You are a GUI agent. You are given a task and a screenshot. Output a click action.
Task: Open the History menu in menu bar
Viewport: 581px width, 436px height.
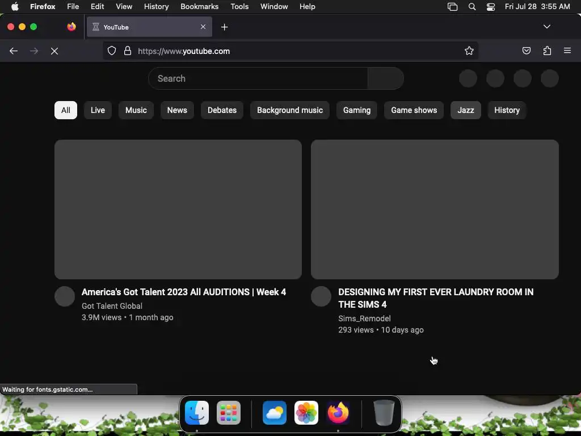pos(156,6)
